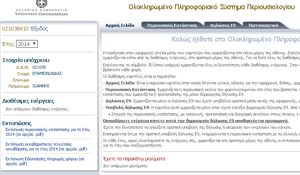Open the Περιουσιακή Κατάσταση tab
300x175 pixels.
(x=172, y=25)
